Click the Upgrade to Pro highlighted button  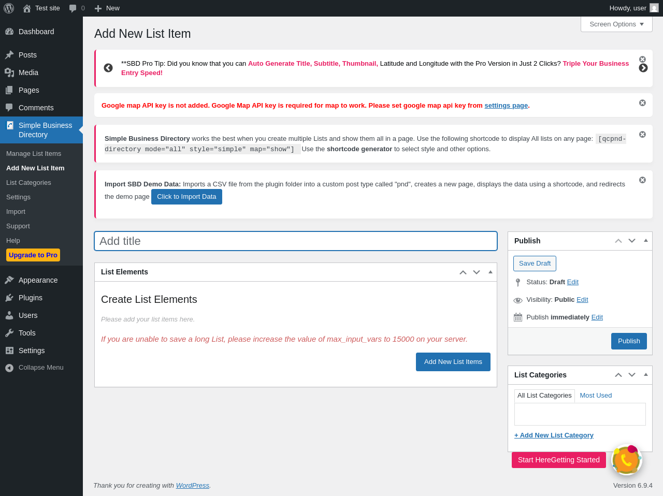tap(33, 255)
